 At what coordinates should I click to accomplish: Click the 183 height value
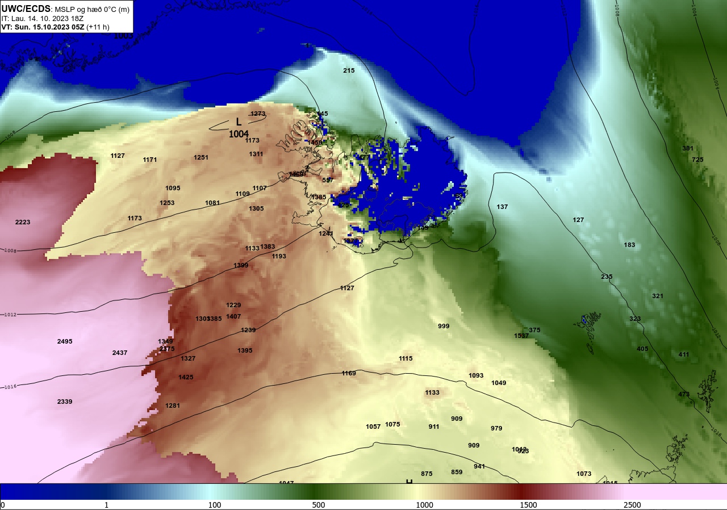pos(629,245)
